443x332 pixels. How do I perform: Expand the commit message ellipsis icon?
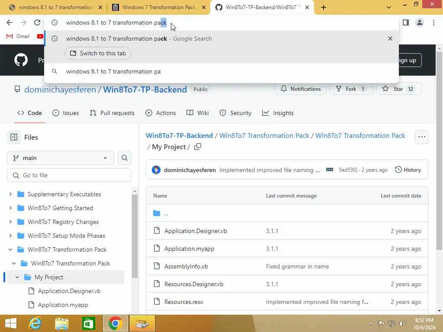tap(329, 169)
